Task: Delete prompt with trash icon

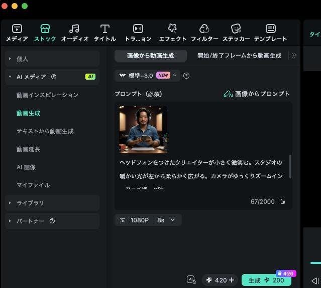Action: (283, 201)
